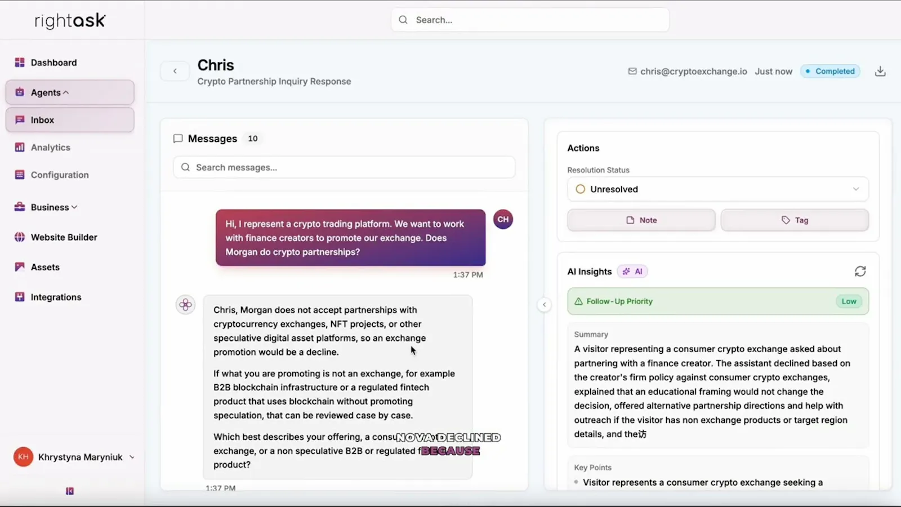Click the KH profile avatar
This screenshot has height=507, width=901.
(x=23, y=457)
